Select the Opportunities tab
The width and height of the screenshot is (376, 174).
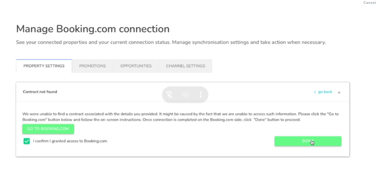pos(136,66)
